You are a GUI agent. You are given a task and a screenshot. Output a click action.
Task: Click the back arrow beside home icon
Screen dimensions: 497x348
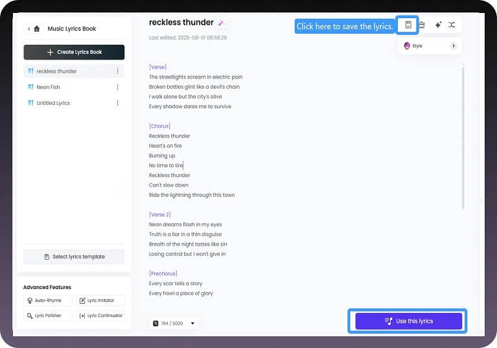click(29, 29)
